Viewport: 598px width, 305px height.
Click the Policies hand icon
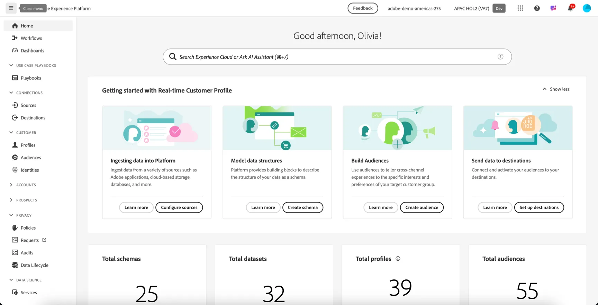[15, 228]
